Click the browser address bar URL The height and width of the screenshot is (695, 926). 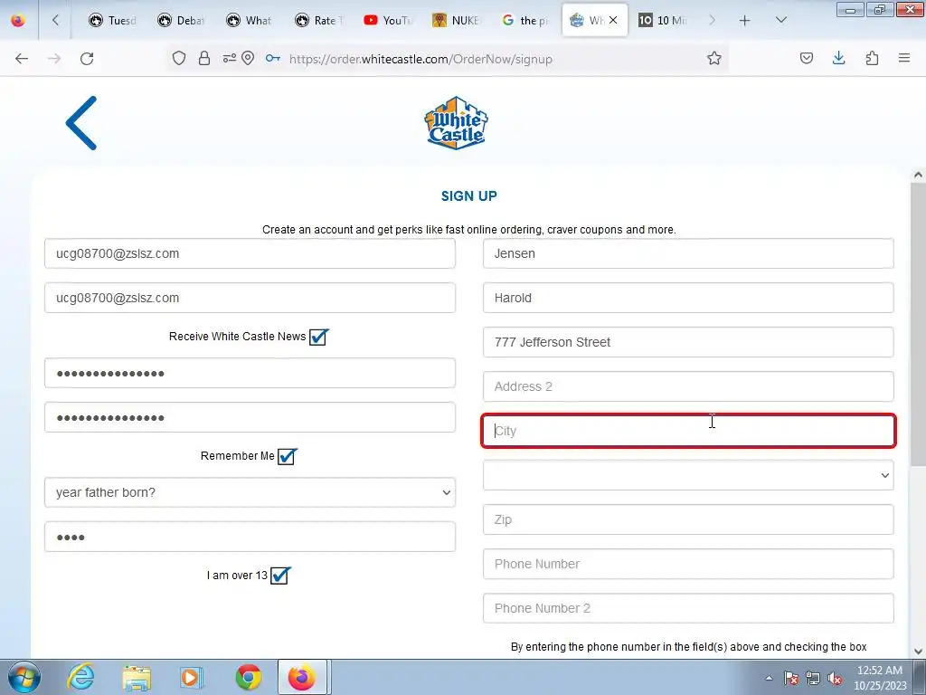click(420, 59)
